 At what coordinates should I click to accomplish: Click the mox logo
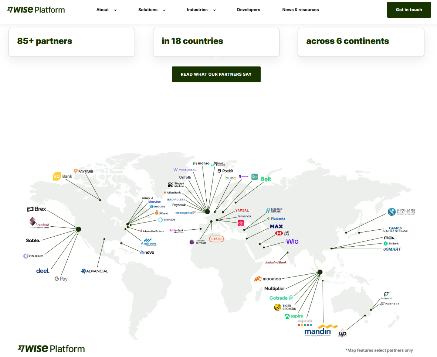click(389, 238)
